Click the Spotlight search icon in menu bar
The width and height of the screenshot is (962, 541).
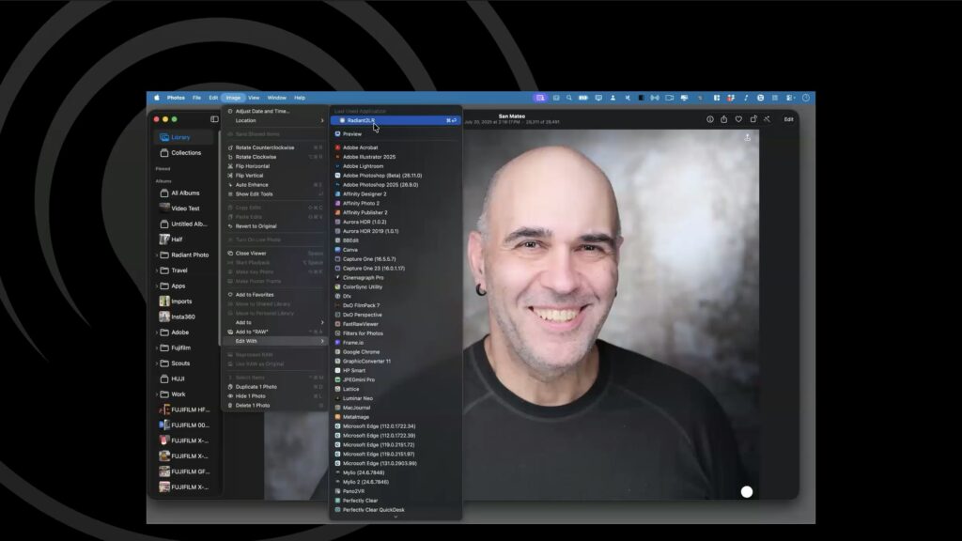[x=569, y=98]
